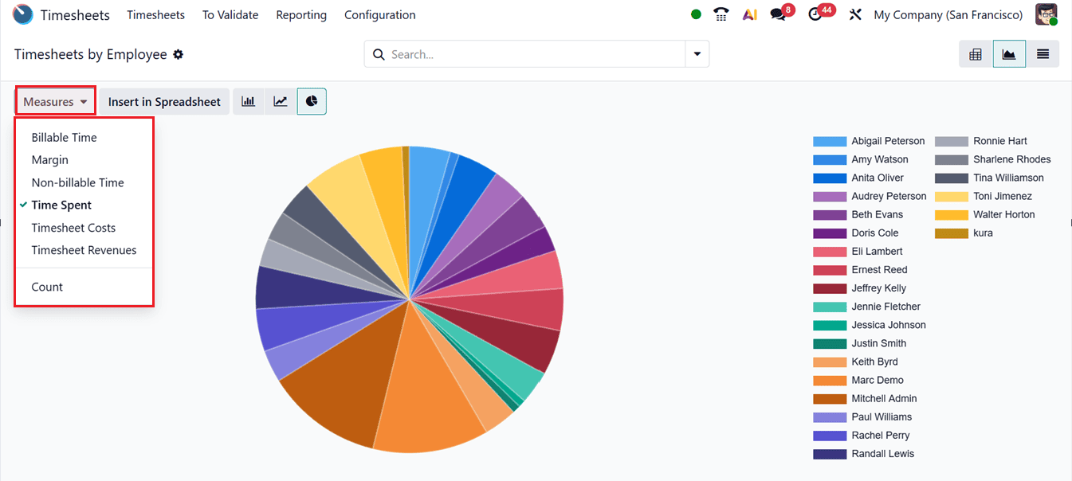Click Insert in Spreadsheet button
This screenshot has height=481, width=1072.
[164, 101]
